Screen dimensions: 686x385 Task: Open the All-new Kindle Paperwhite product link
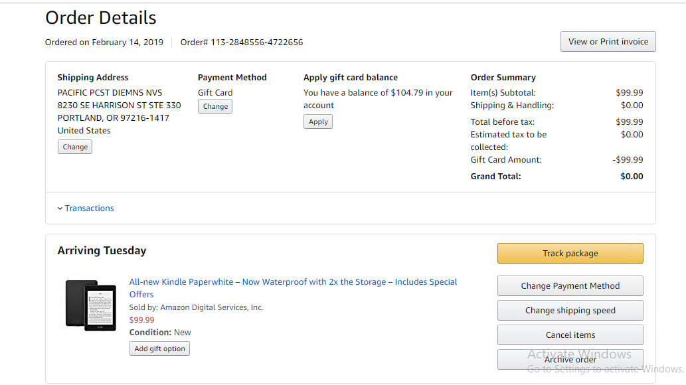click(x=293, y=282)
